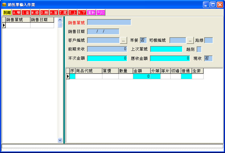Click the 切邊 column header
The image size is (225, 153).
(x=176, y=71)
